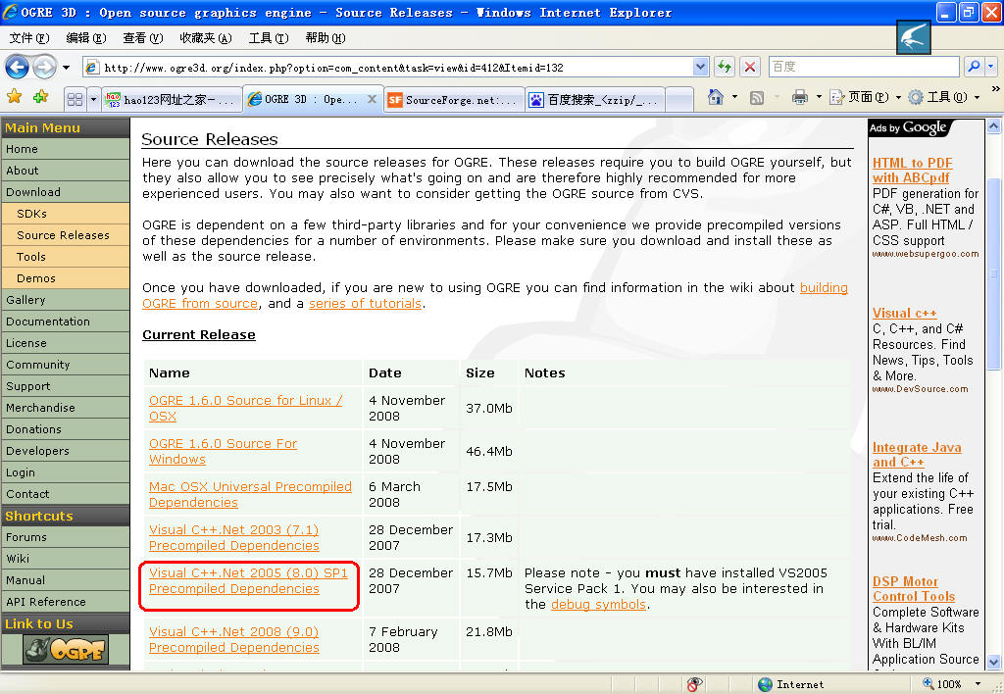Viewport: 1004px width, 694px height.
Task: Open Forums under Shortcuts
Action: point(66,537)
